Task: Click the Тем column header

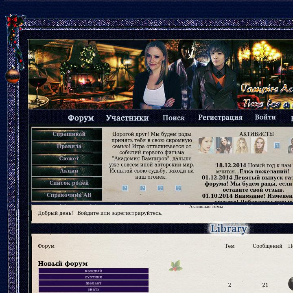Action: pos(230,246)
